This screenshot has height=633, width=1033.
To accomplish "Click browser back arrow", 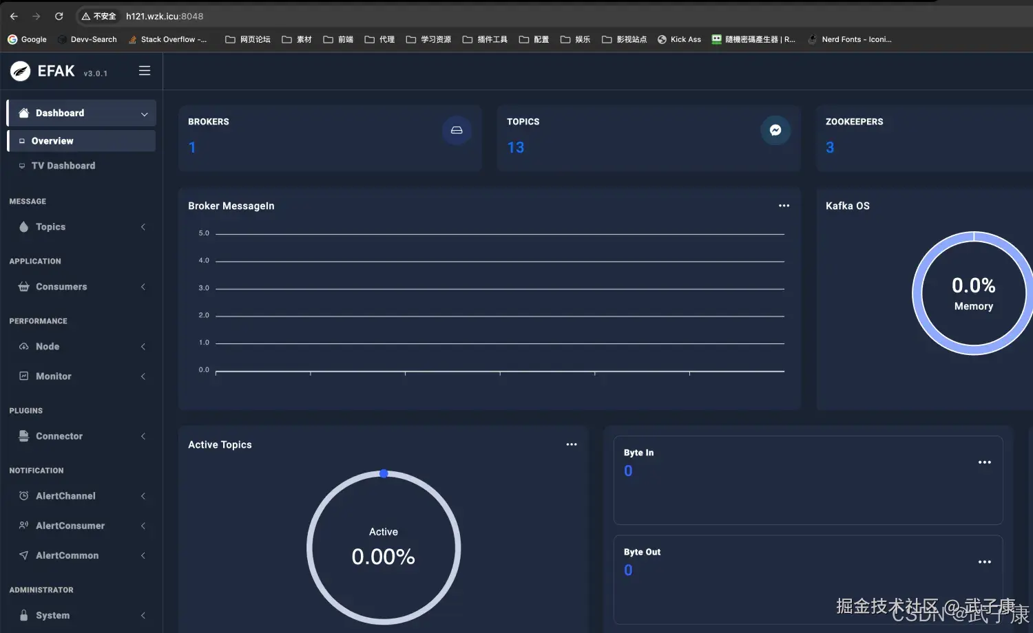I will click(x=14, y=16).
